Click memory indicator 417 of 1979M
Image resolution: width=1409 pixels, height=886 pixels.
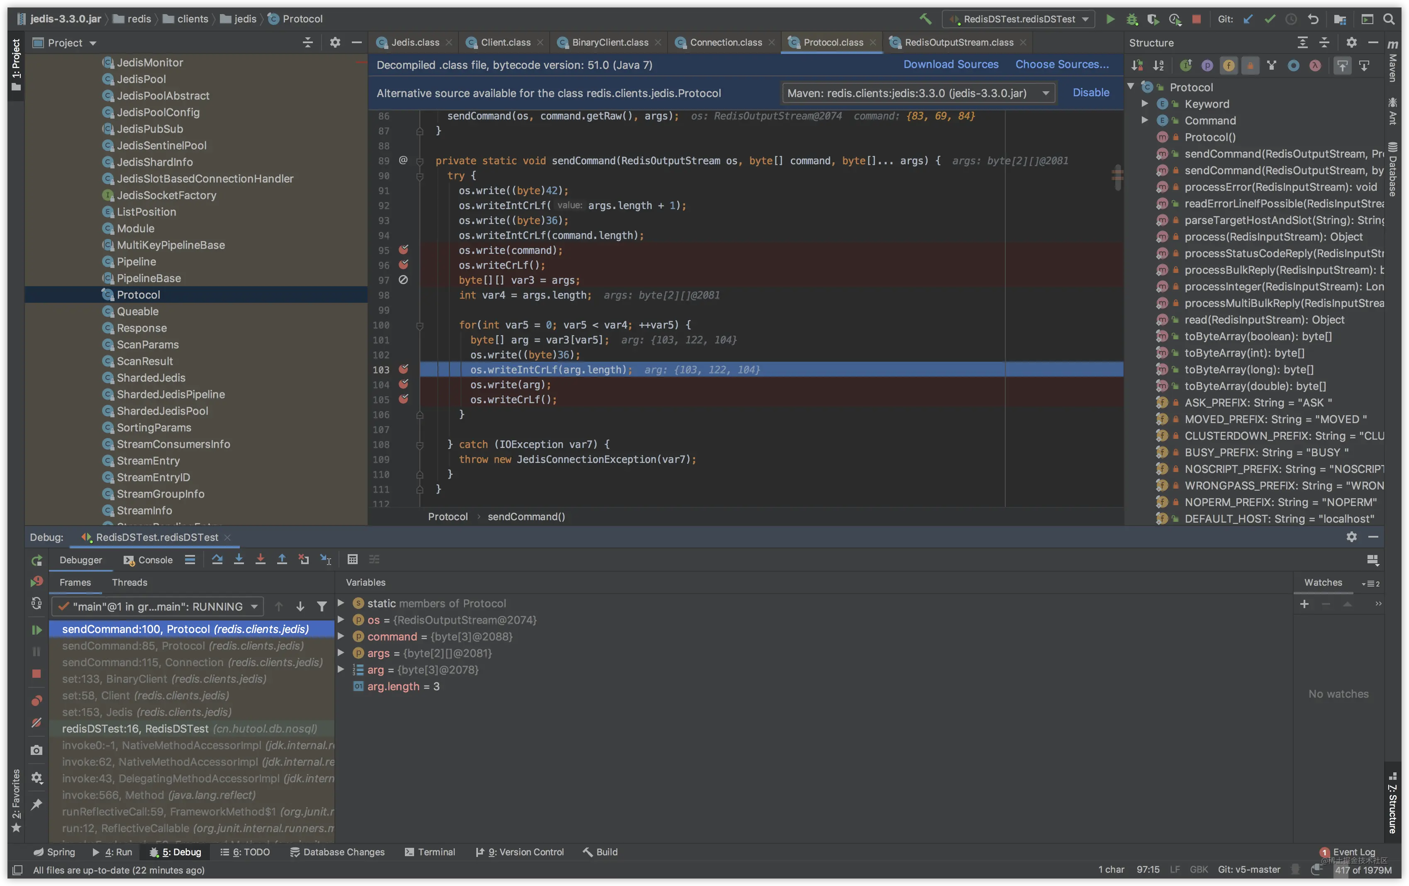(1363, 870)
